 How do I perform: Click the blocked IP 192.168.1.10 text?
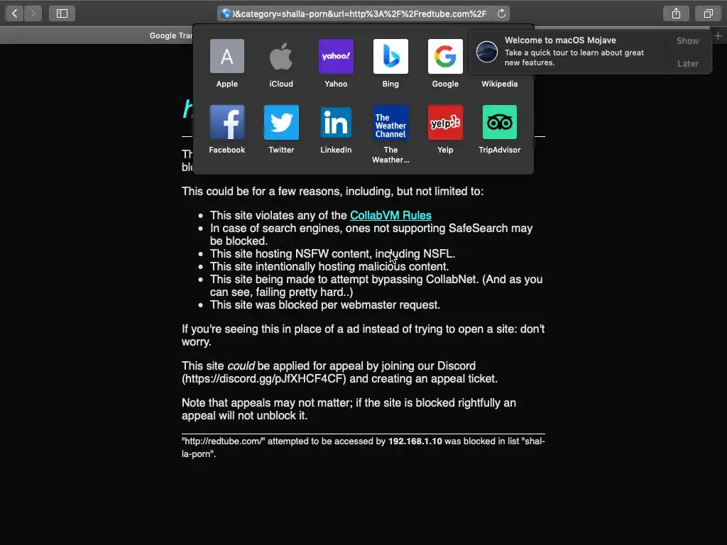tap(415, 441)
